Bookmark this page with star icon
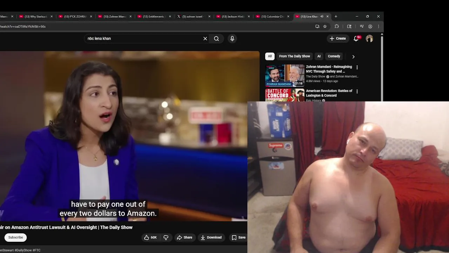449x253 pixels. 325,26
